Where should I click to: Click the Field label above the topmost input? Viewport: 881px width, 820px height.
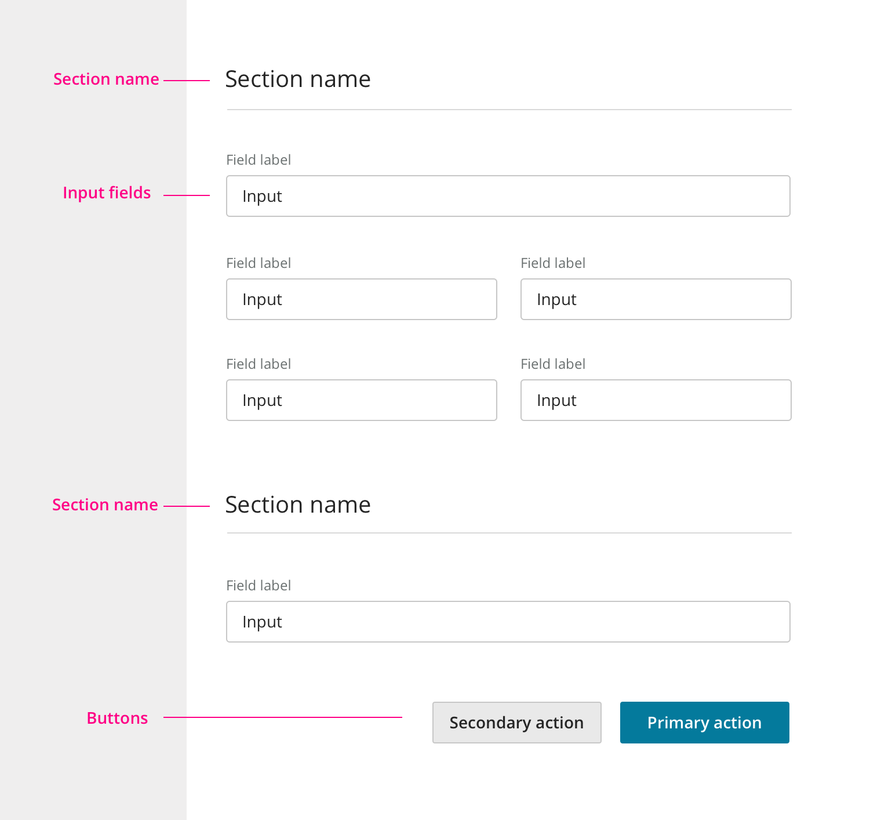tap(259, 160)
